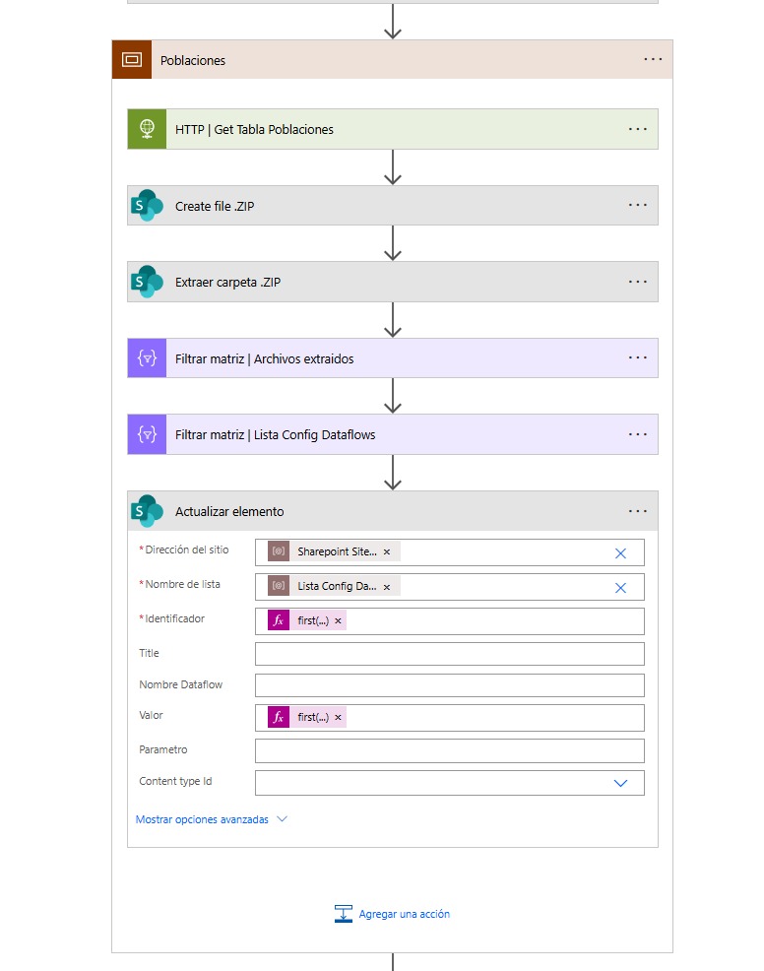764x971 pixels.
Task: Remove first(...) token from Valor field
Action: [x=338, y=718]
